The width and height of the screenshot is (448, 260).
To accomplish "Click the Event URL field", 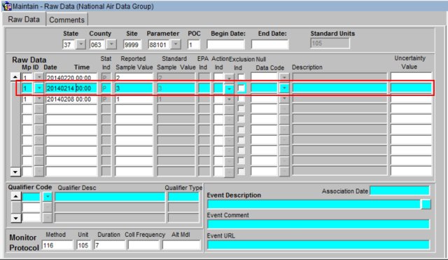I will click(318, 245).
